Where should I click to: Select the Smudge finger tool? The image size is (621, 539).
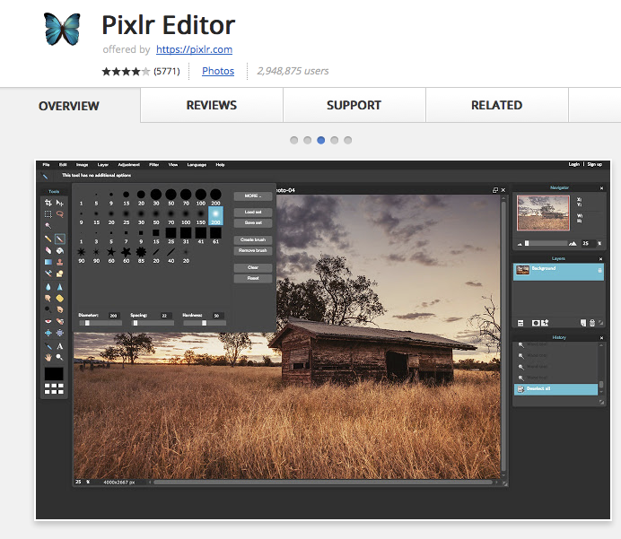tap(48, 298)
